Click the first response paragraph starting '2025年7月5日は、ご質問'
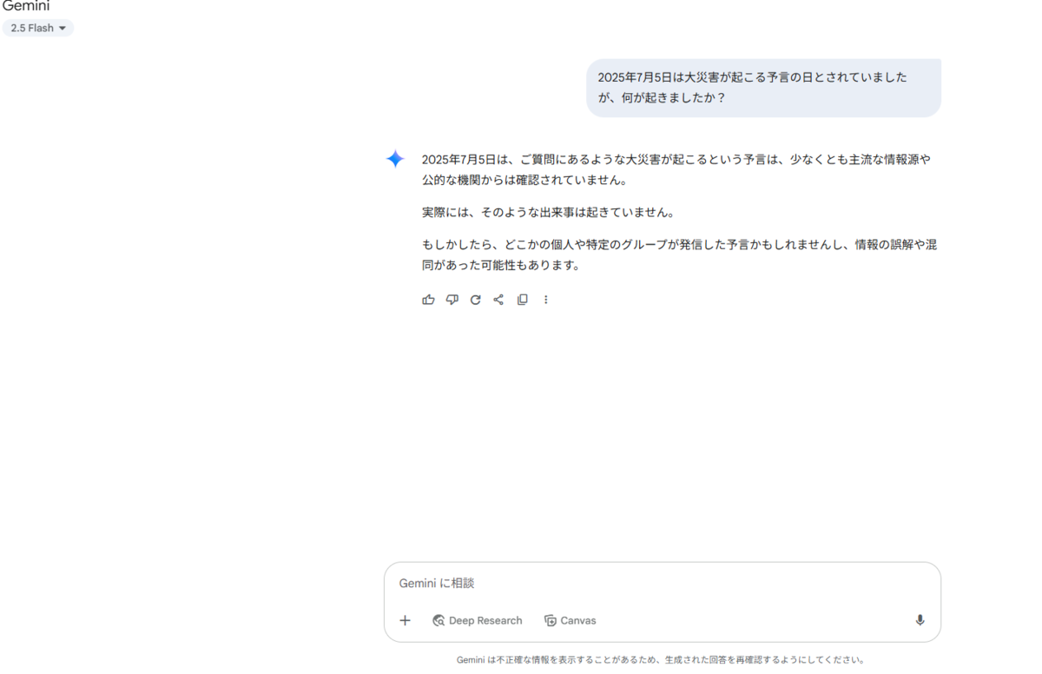Image resolution: width=1042 pixels, height=674 pixels. pos(676,169)
